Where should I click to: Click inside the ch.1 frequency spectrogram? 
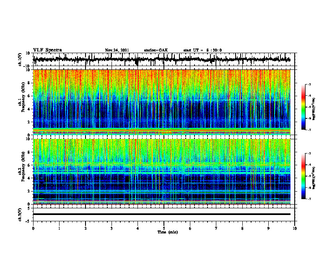click(x=161, y=102)
